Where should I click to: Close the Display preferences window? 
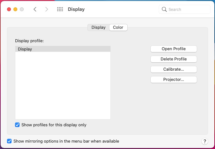(9, 9)
